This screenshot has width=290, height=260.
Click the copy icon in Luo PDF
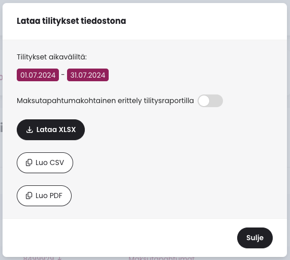click(x=29, y=196)
